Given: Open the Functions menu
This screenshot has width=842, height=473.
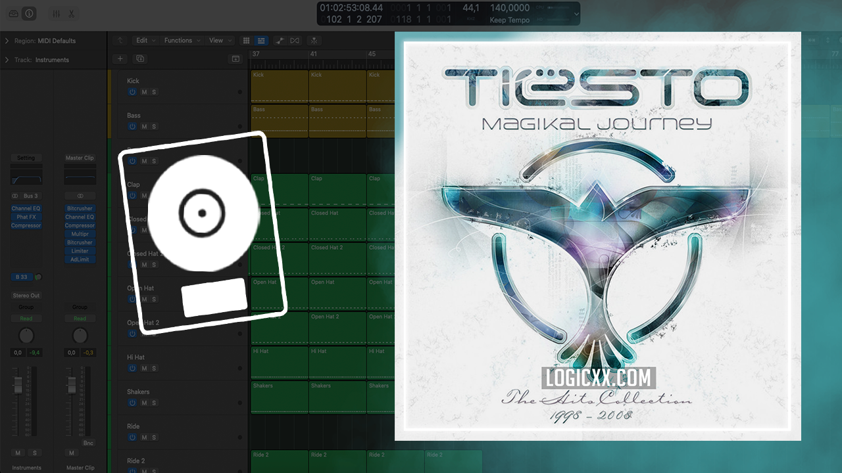Looking at the screenshot, I should [181, 41].
